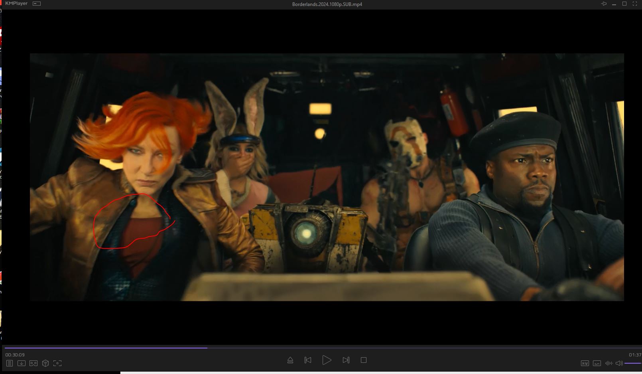Click the eject/open file icon
This screenshot has width=642, height=374.
[290, 360]
